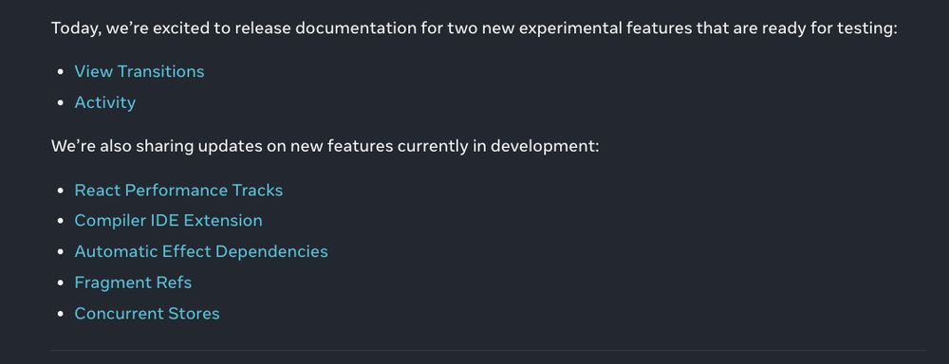Go to React Performance Tracks section
The width and height of the screenshot is (949, 364).
coord(178,191)
